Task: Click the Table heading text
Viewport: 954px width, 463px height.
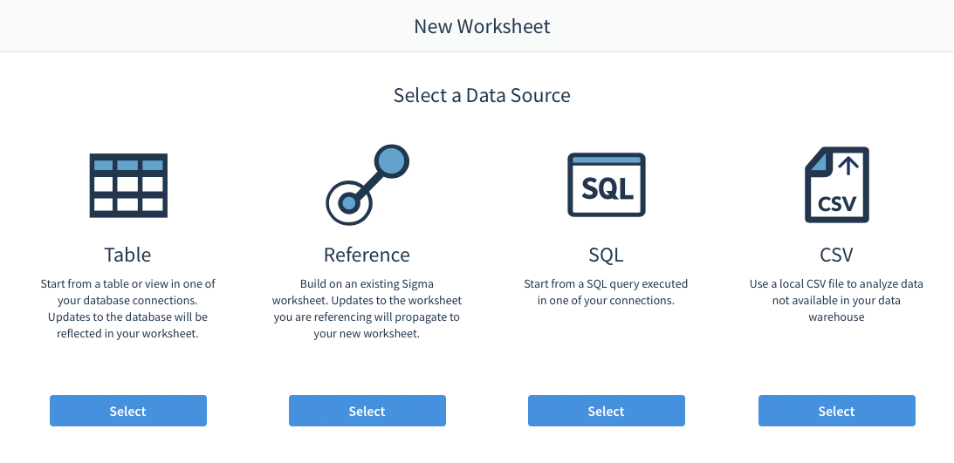Action: coord(127,254)
